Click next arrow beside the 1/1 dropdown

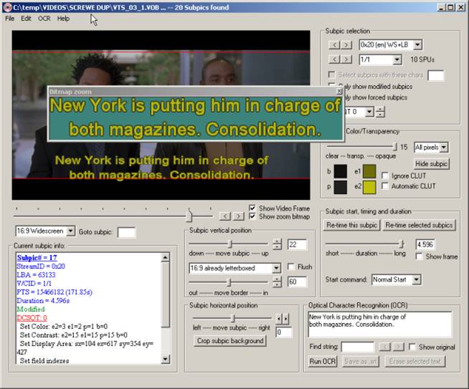pos(346,60)
